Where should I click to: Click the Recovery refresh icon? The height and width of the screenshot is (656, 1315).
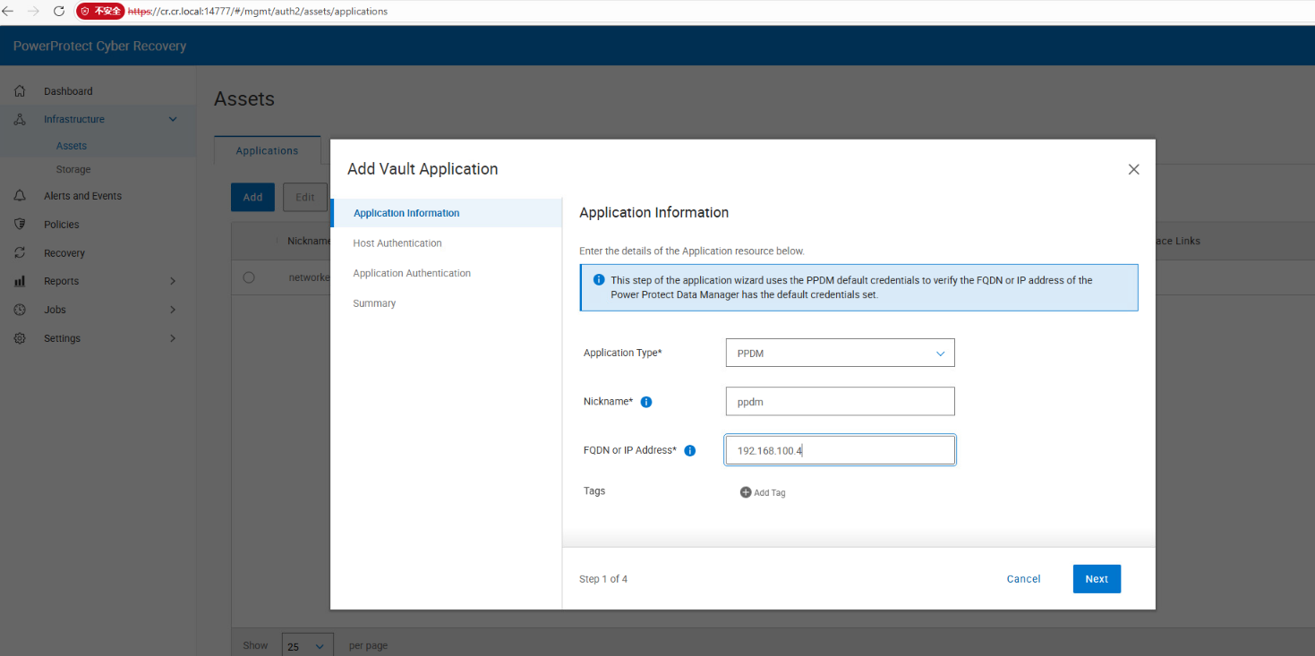tap(20, 253)
